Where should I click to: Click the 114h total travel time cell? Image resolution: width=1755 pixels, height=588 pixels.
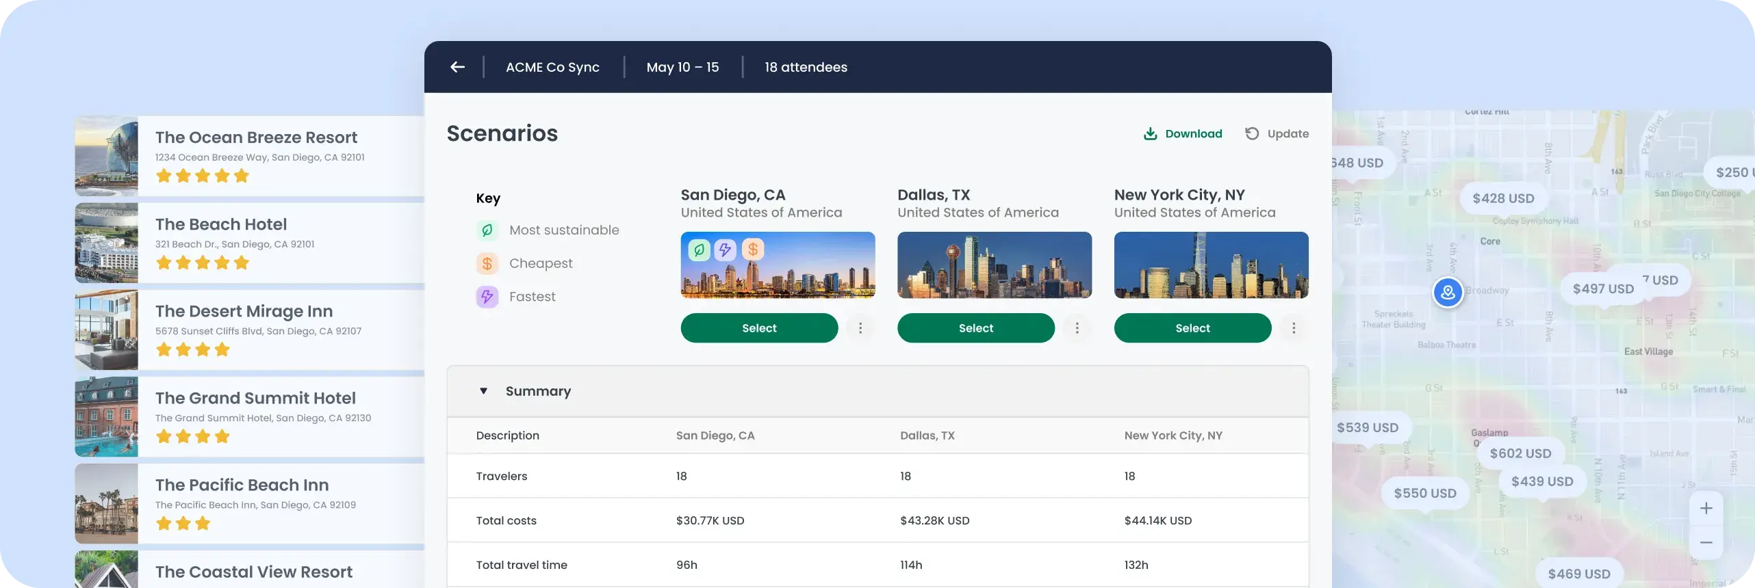tap(911, 565)
